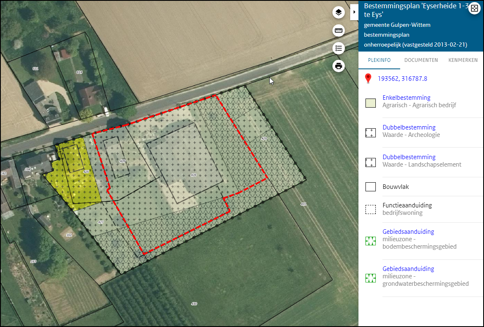Open the map layers button

pyautogui.click(x=339, y=13)
